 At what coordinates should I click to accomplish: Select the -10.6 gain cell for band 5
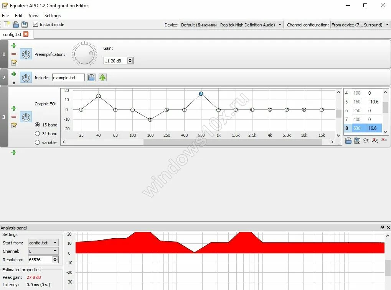coord(374,102)
